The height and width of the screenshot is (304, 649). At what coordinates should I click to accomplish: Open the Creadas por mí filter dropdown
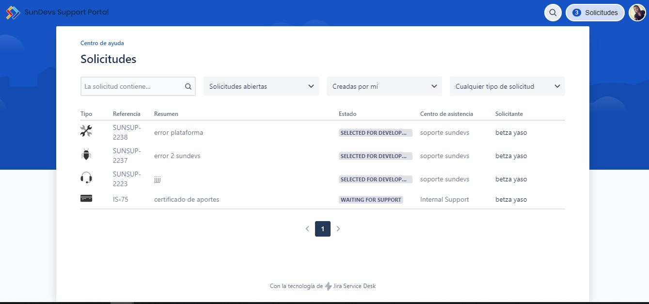click(384, 86)
